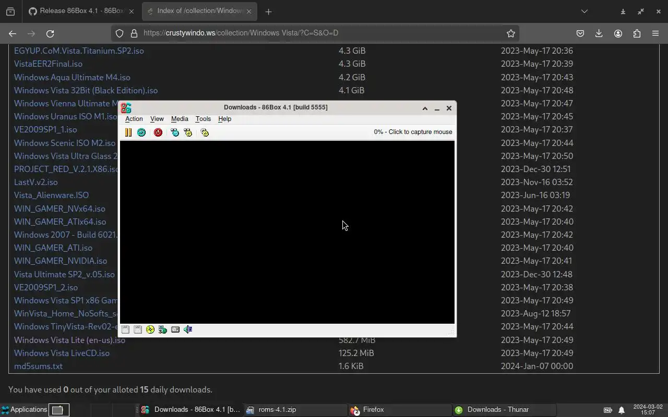Open the Help menu in 86Box
This screenshot has width=668, height=417.
[x=224, y=119]
